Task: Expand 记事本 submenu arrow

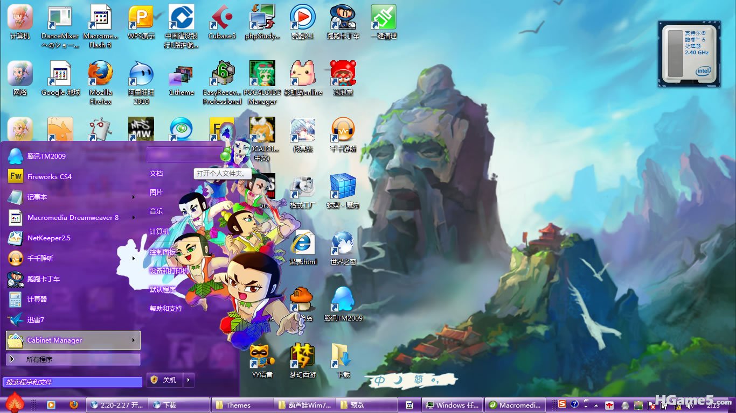Action: point(133,197)
